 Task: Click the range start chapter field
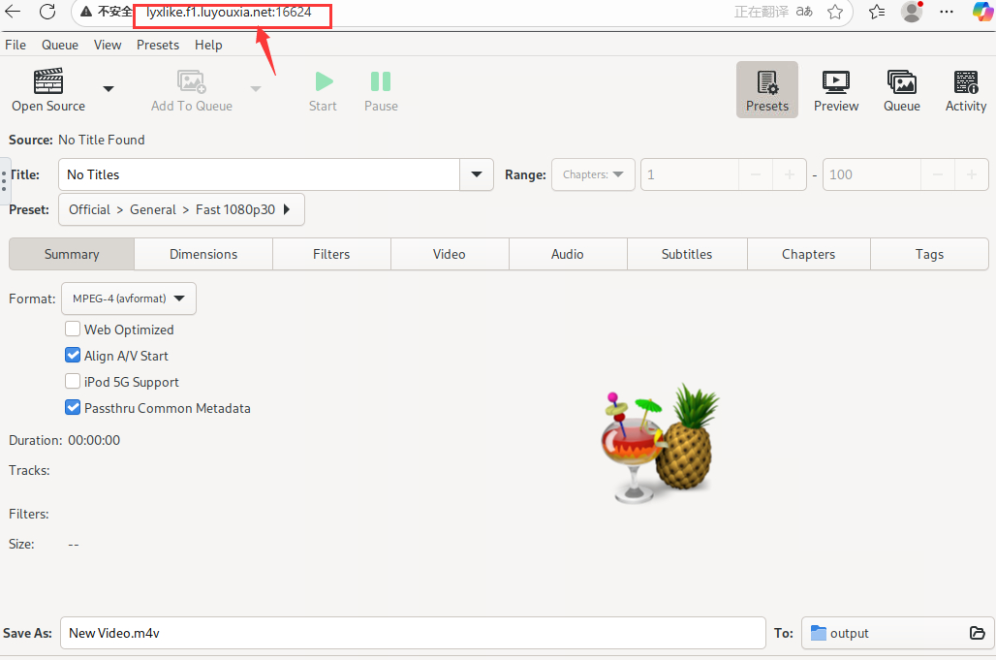coord(690,174)
